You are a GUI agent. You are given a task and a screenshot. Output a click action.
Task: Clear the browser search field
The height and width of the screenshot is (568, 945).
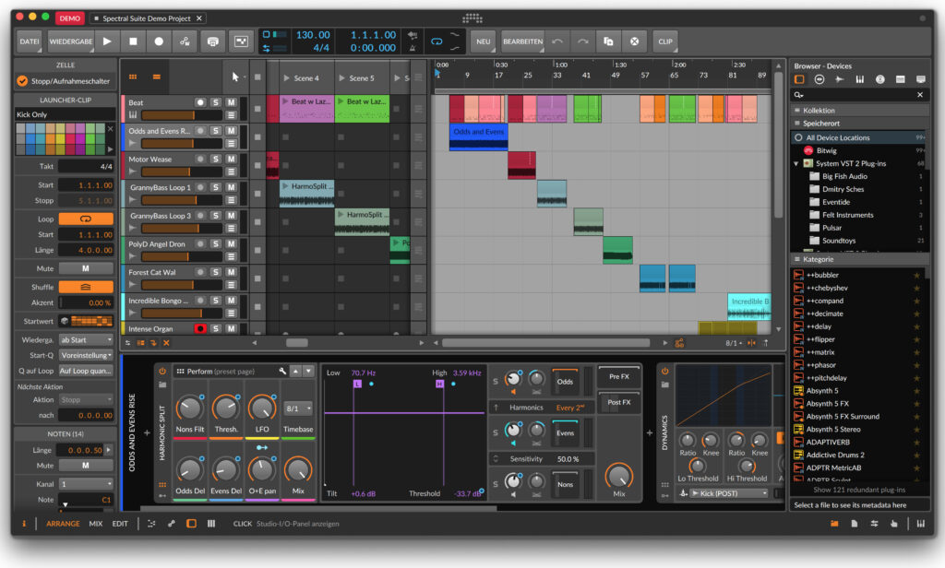(920, 95)
